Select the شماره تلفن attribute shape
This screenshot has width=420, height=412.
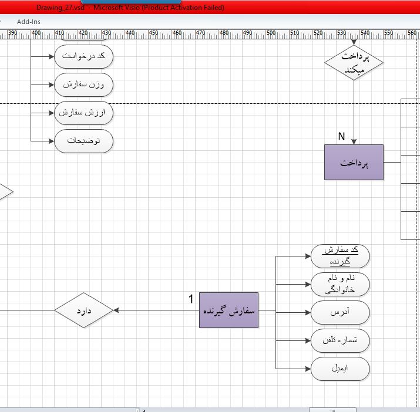(340, 340)
